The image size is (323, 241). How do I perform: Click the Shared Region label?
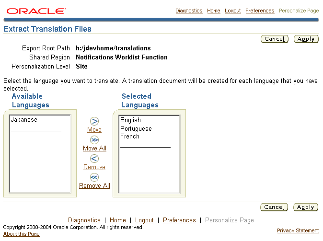[x=49, y=57]
